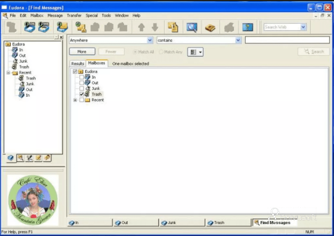The image size is (334, 236).
Task: Open the Transfer menu
Action: [74, 16]
